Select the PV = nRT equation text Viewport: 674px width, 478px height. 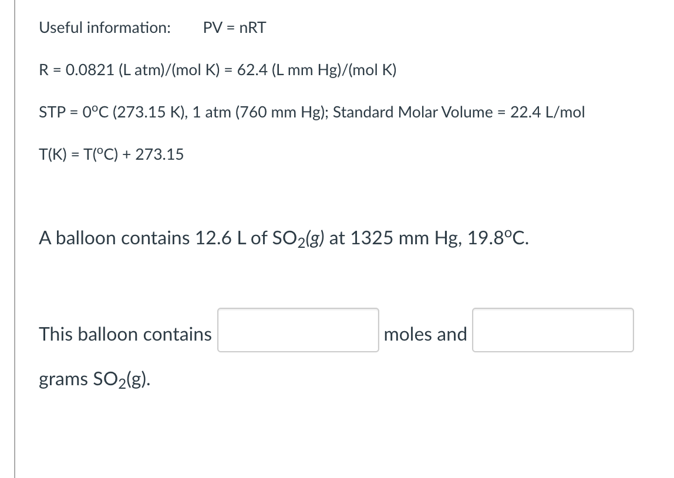coord(235,27)
